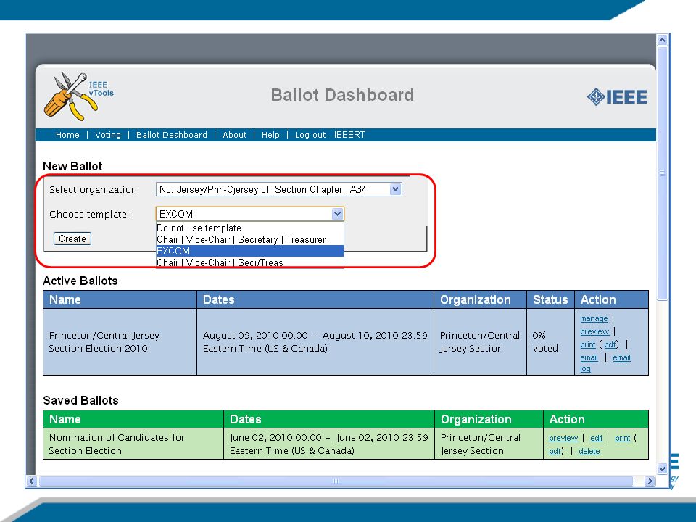Click horizontal scrollbar left arrow

click(31, 481)
